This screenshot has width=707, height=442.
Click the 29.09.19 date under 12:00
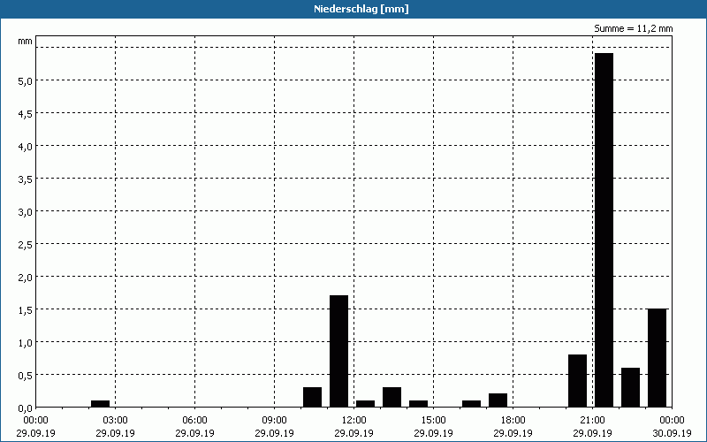[354, 433]
